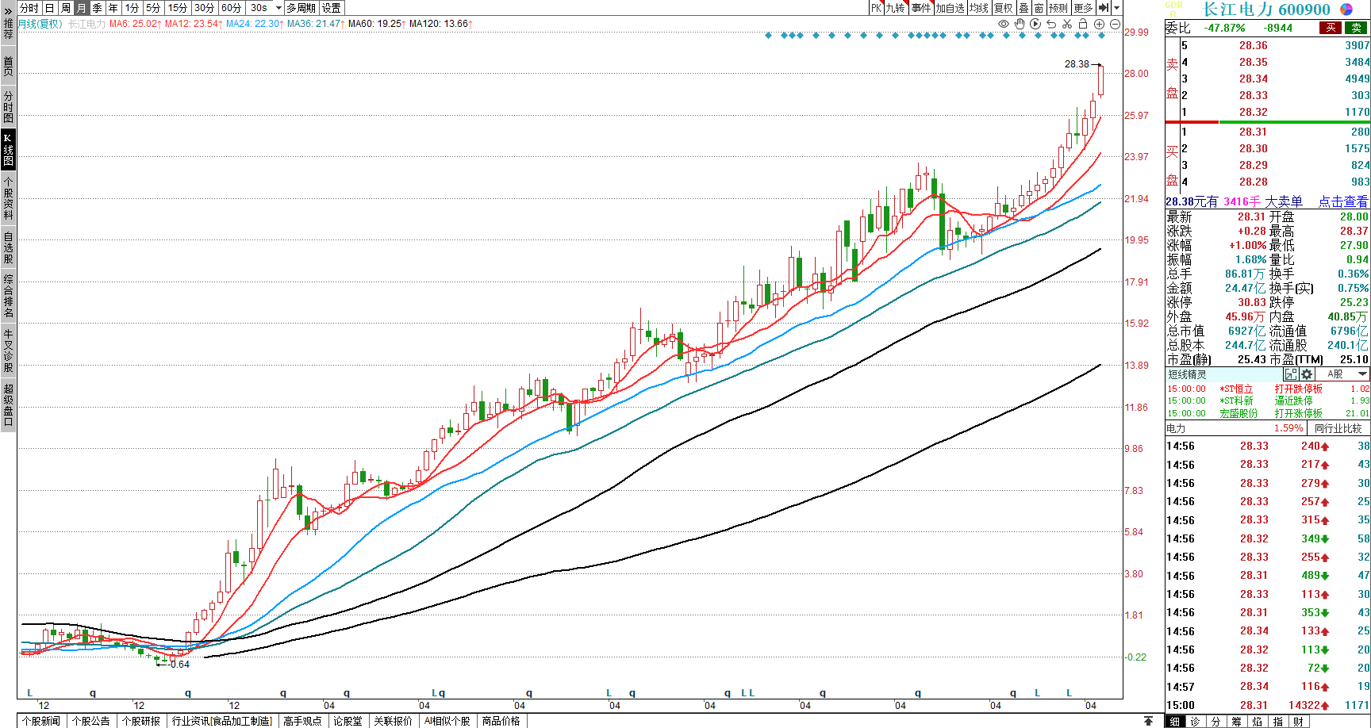Select the 周 weekly period tab
The height and width of the screenshot is (728, 1371).
pos(66,8)
